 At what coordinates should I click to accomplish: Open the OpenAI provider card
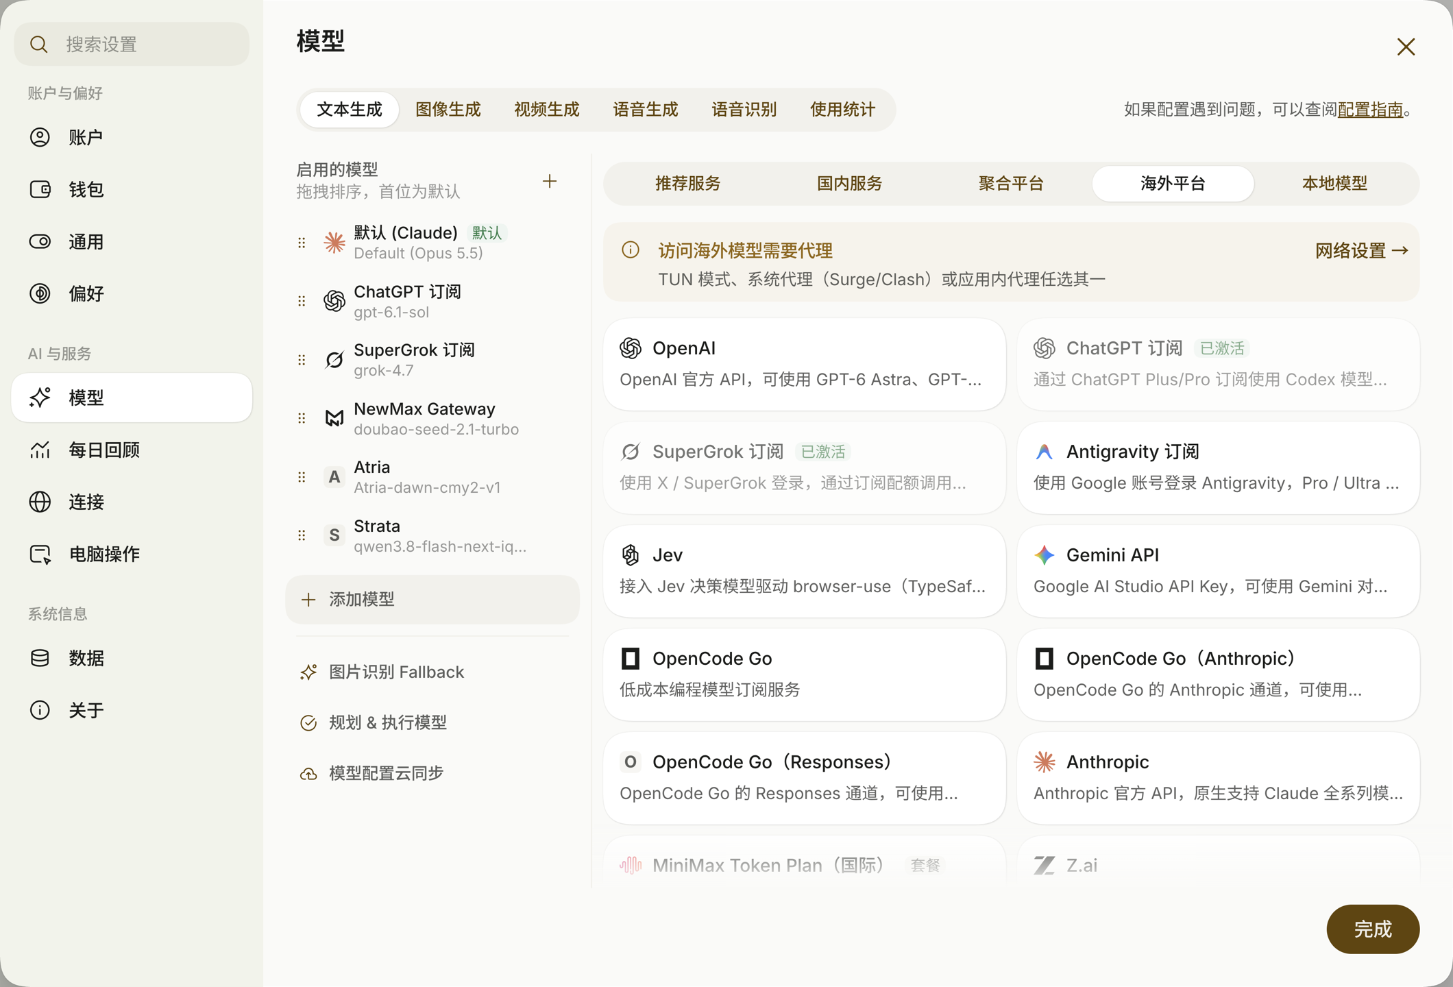click(x=805, y=364)
